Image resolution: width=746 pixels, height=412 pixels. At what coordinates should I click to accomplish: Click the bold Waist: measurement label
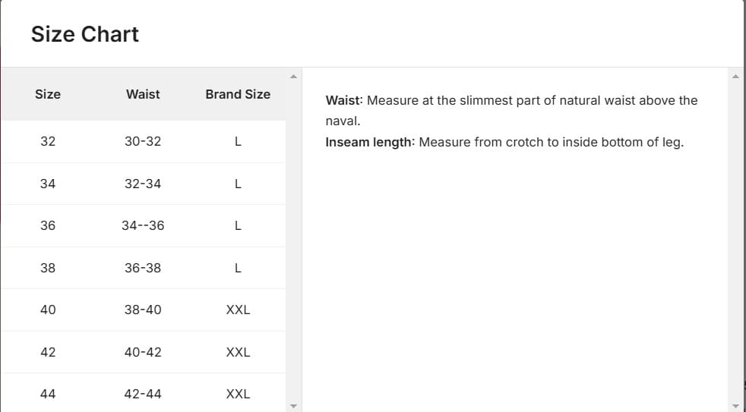coord(344,100)
